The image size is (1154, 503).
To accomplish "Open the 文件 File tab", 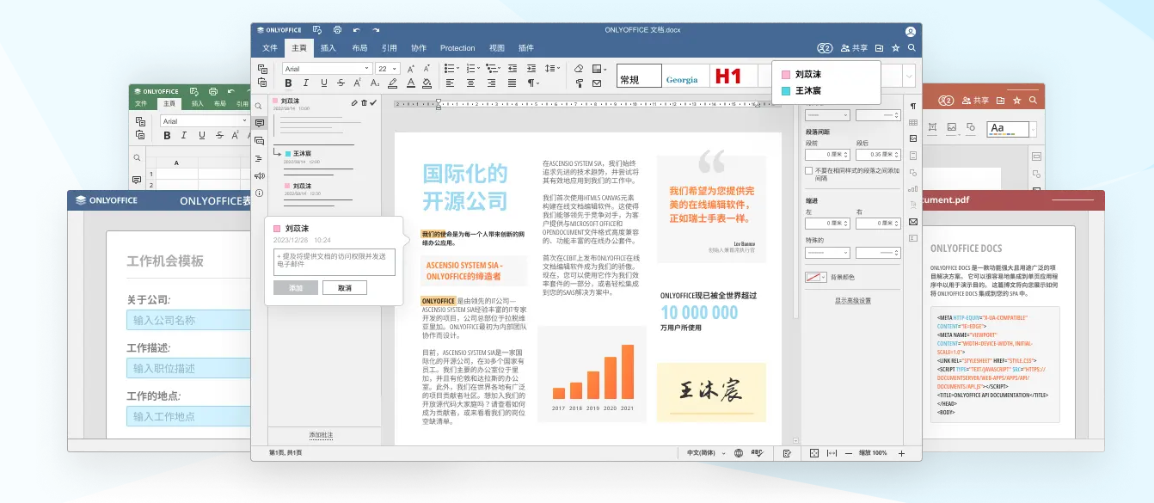I will click(x=270, y=48).
